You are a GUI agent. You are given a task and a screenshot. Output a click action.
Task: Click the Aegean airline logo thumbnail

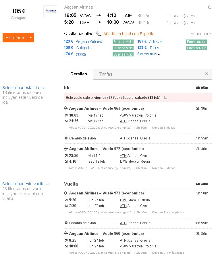coord(50,11)
